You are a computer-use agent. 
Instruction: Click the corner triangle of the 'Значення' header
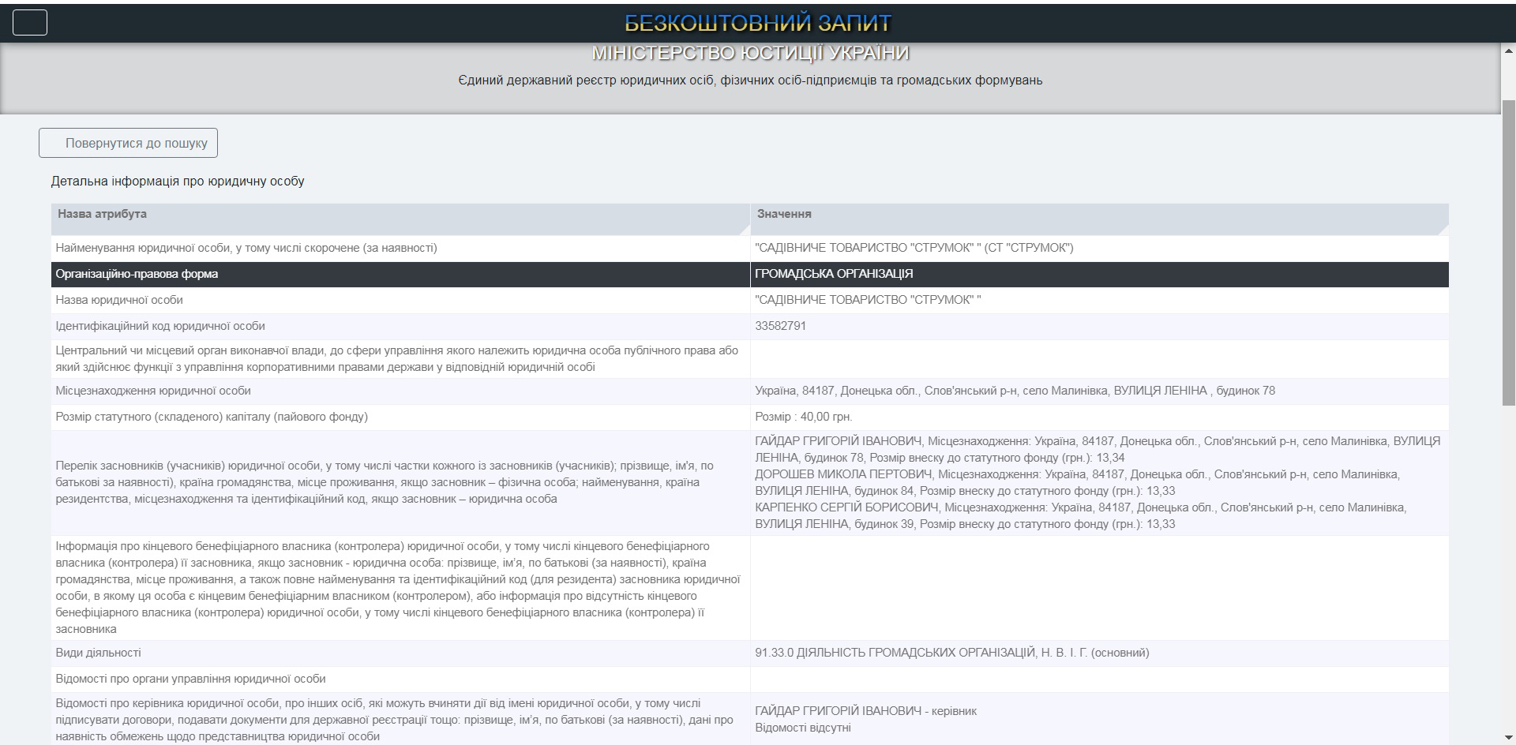(x=1443, y=230)
